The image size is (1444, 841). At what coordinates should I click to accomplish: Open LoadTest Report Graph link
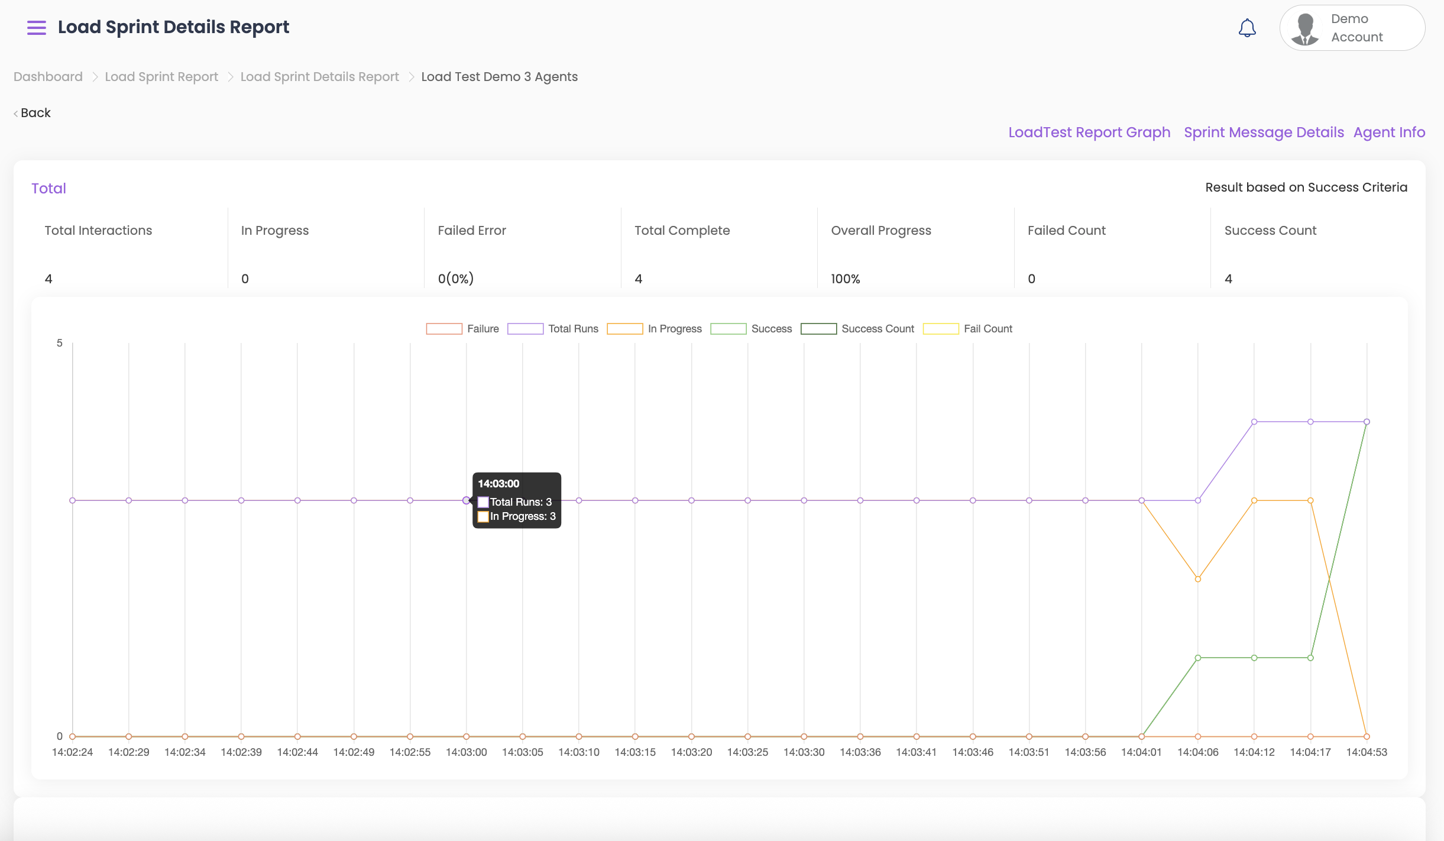[x=1089, y=132]
